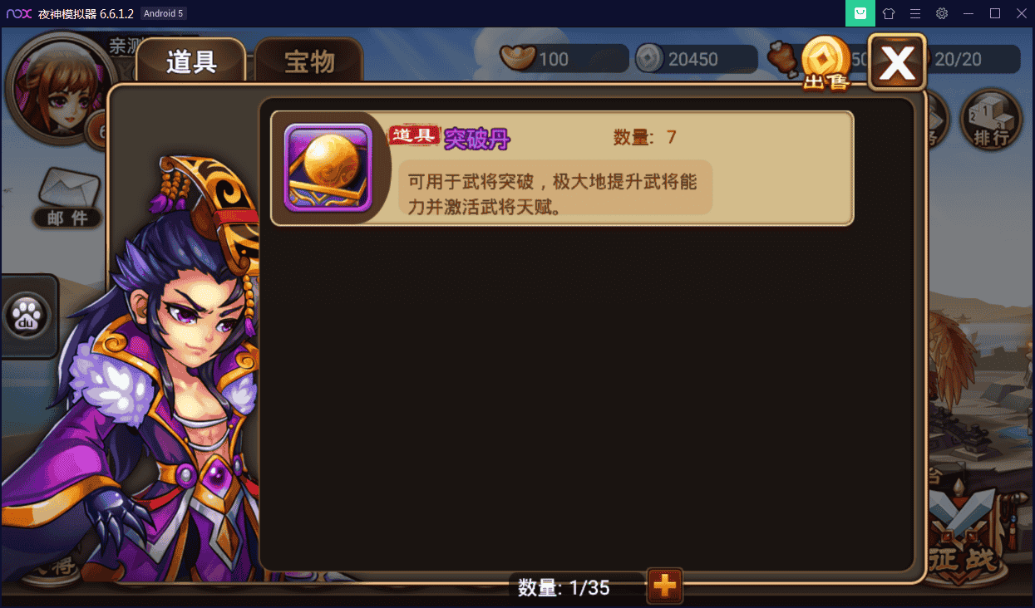
Task: Switch to the 宝物 tab
Action: tap(309, 62)
